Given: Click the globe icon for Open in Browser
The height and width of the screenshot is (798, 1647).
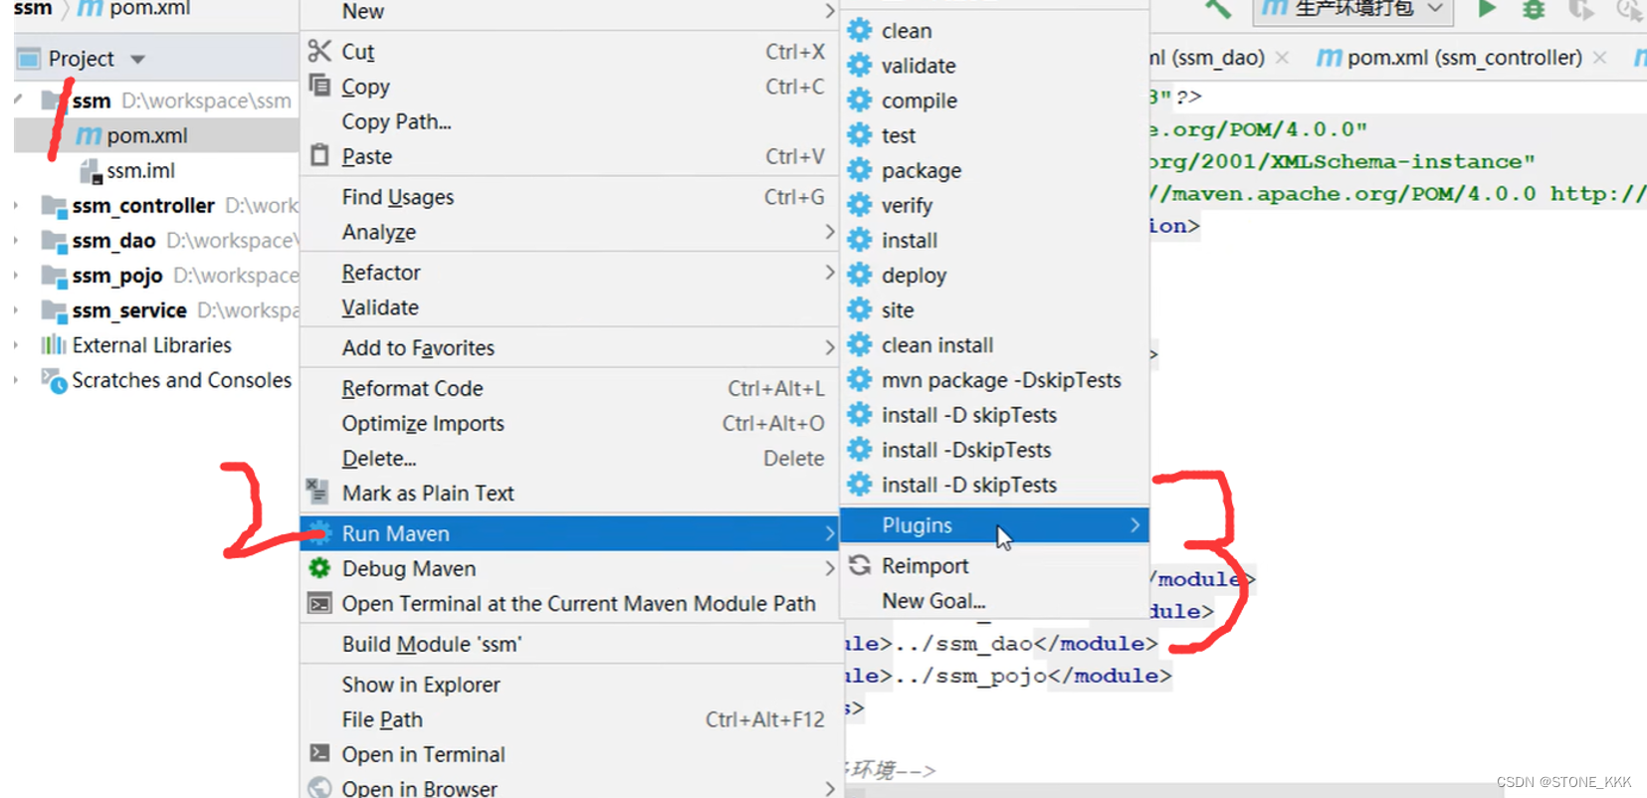Looking at the screenshot, I should [x=319, y=787].
